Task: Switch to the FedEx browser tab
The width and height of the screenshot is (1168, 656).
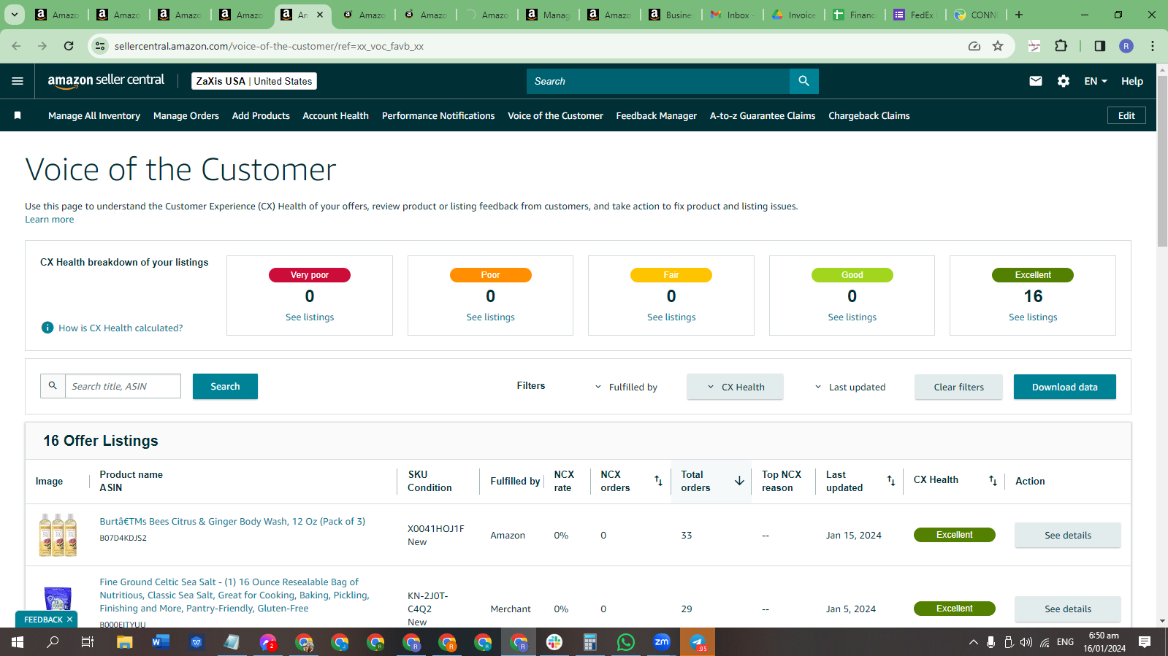Action: click(917, 15)
